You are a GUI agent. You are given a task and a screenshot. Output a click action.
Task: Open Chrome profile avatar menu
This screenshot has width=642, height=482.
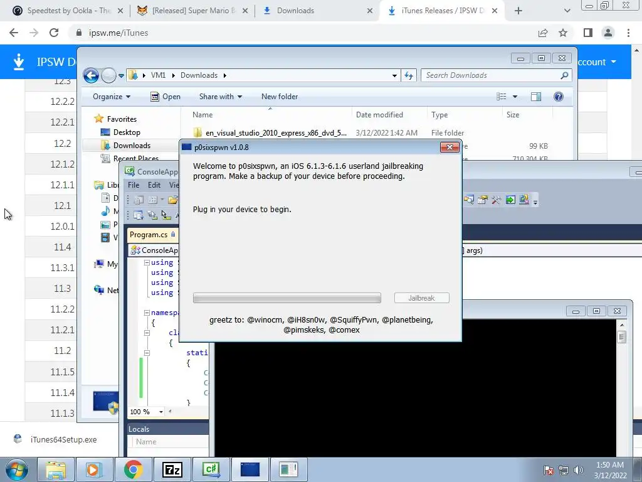tap(608, 33)
